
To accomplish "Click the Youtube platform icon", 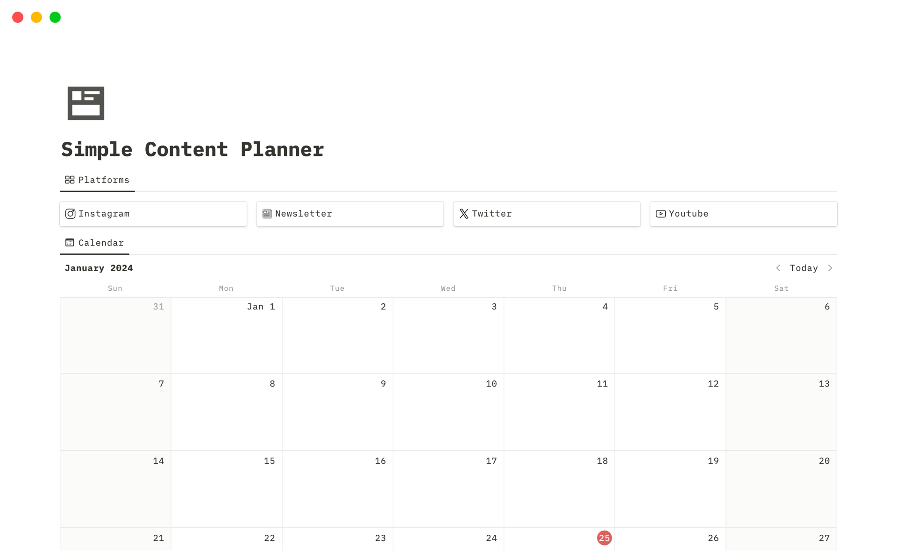I will point(661,214).
